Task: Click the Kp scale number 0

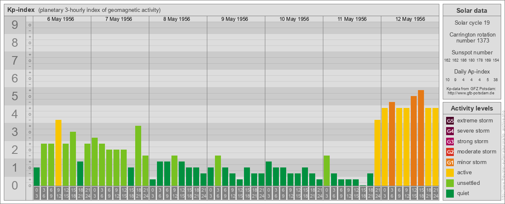Action: [x=15, y=185]
